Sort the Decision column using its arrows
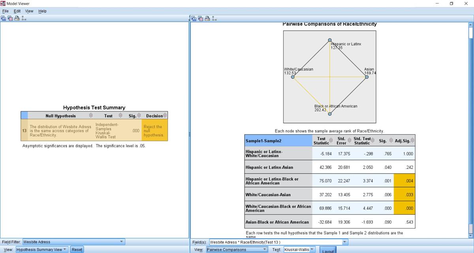This screenshot has height=253, width=474. (165, 116)
